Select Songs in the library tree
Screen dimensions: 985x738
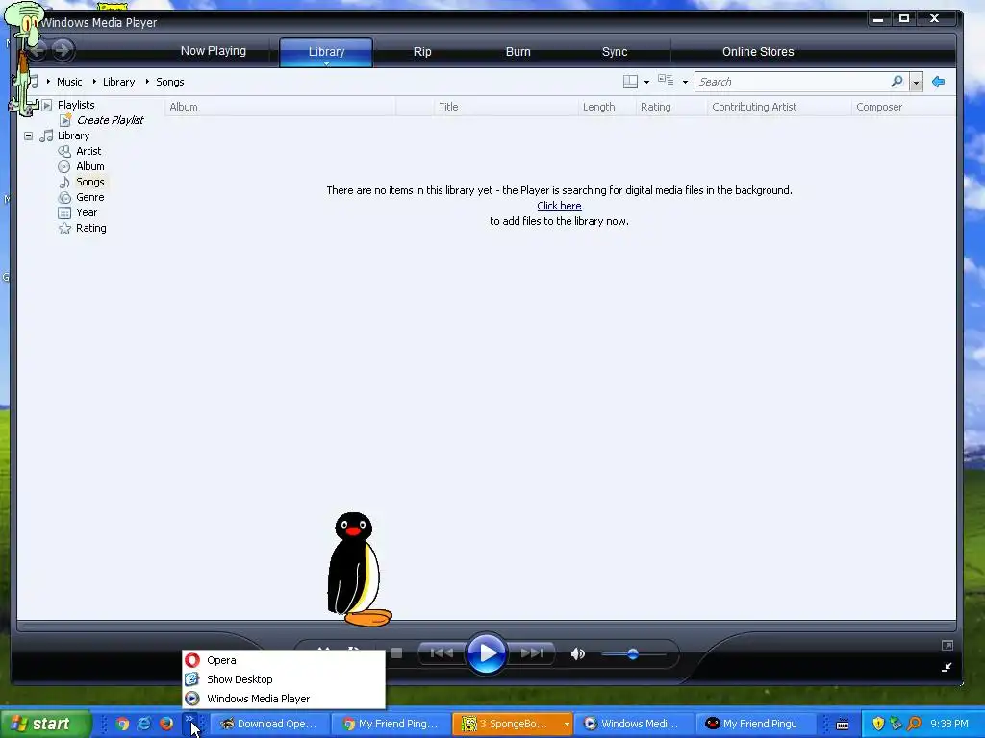click(x=89, y=182)
